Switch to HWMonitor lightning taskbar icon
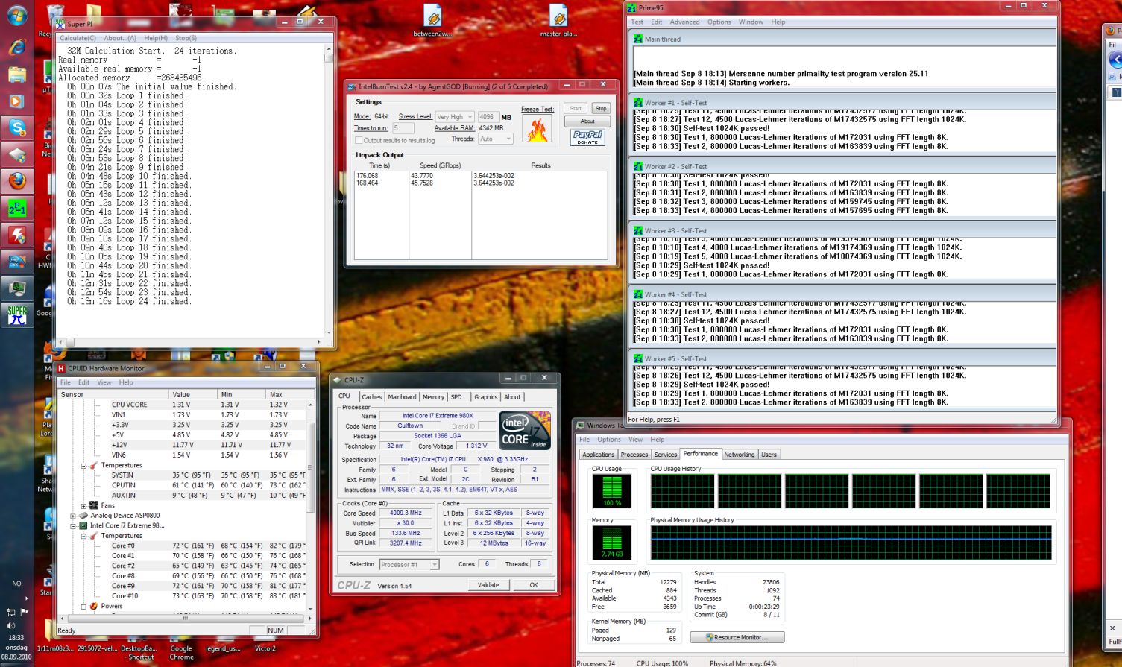This screenshot has width=1122, height=667. tap(16, 235)
